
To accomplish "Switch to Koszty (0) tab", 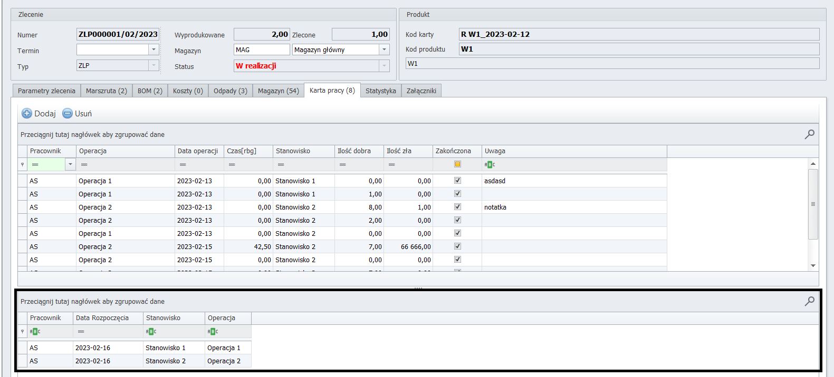I will pyautogui.click(x=188, y=91).
